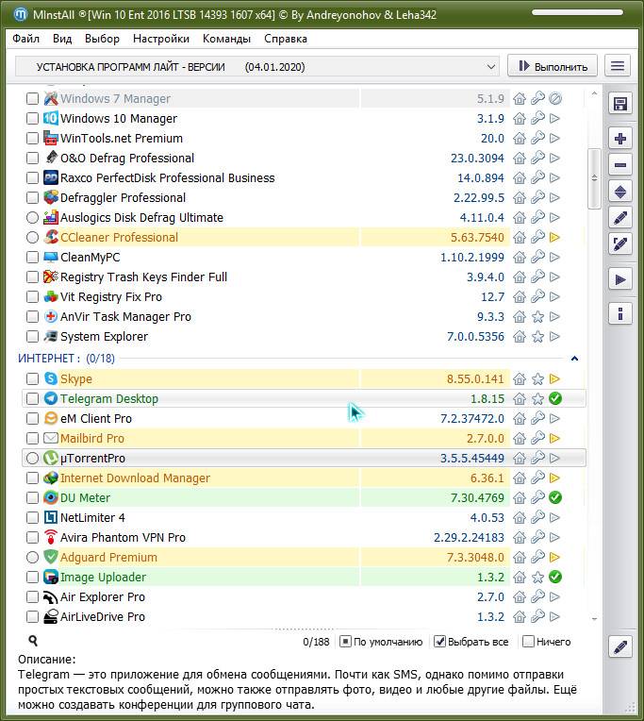Click the scroll down arrow of program list
The image size is (644, 721).
coord(594,619)
